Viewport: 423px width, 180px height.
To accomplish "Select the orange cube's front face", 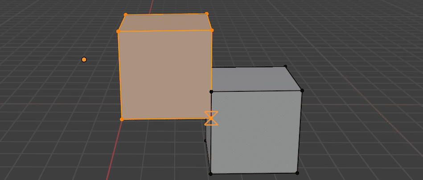I will coord(165,75).
